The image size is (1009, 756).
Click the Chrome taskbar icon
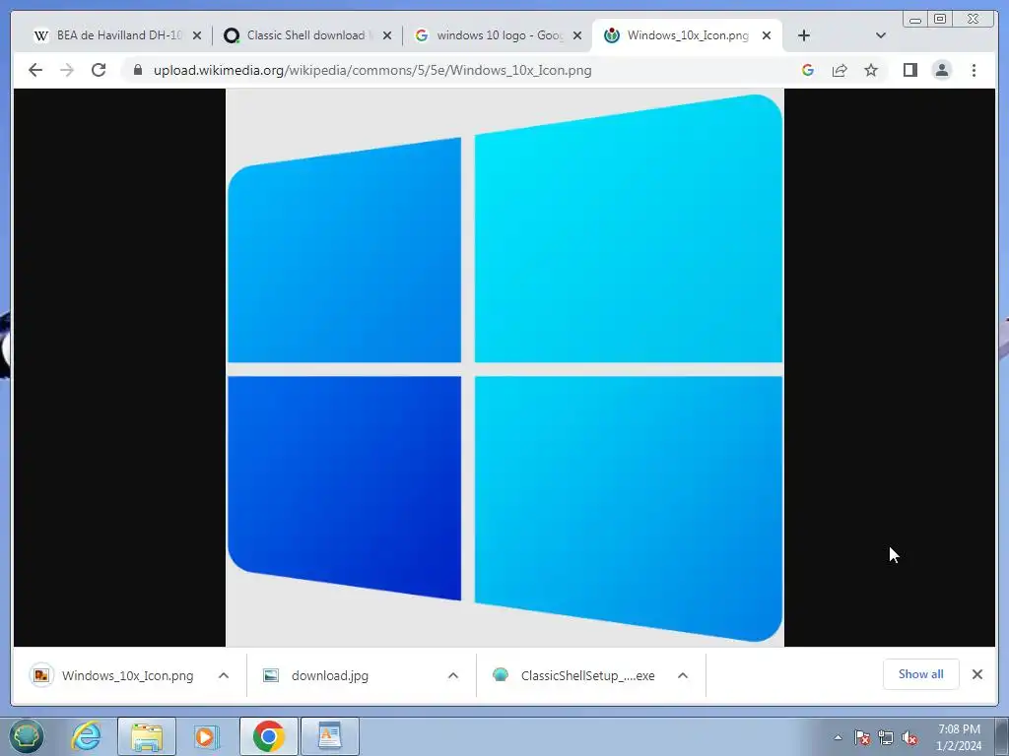pyautogui.click(x=268, y=736)
